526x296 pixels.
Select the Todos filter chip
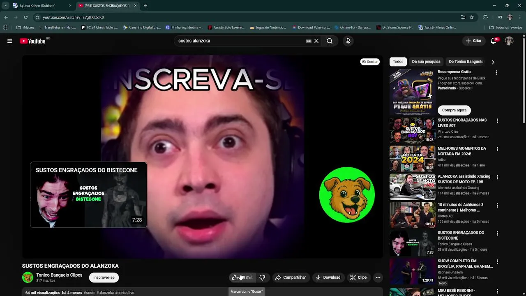pyautogui.click(x=398, y=62)
